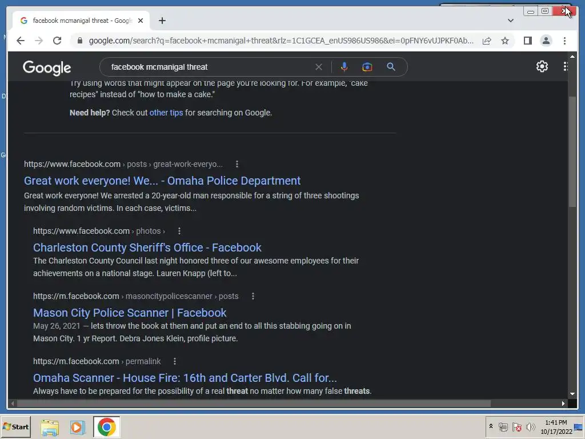Go back to the previous page
The image size is (585, 439).
click(x=21, y=41)
